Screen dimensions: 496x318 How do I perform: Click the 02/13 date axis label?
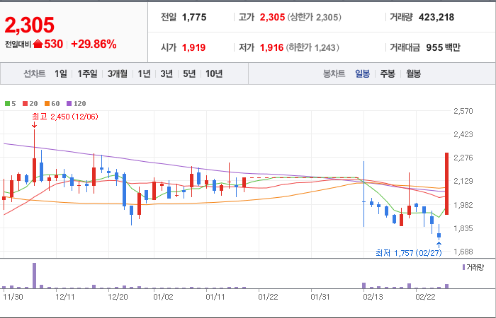click(373, 297)
